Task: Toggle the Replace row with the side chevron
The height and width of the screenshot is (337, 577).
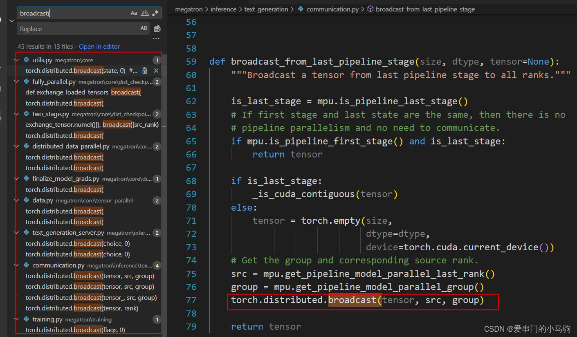Action: tap(11, 20)
